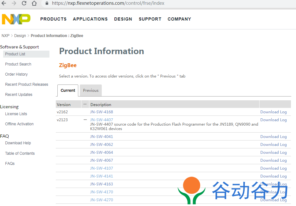Collapse the v2123 row minus icon

click(x=85, y=120)
